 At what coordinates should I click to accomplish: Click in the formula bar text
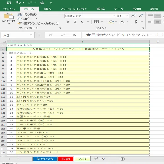point(123,35)
